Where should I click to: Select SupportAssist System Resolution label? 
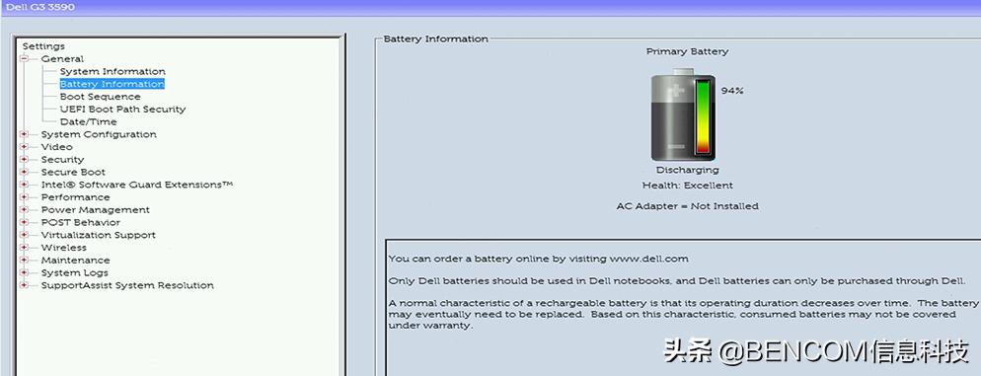tap(127, 285)
